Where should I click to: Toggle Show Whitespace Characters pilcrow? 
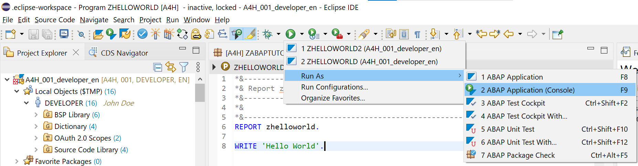417,34
